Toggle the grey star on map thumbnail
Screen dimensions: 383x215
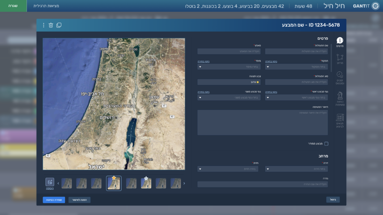146,178
